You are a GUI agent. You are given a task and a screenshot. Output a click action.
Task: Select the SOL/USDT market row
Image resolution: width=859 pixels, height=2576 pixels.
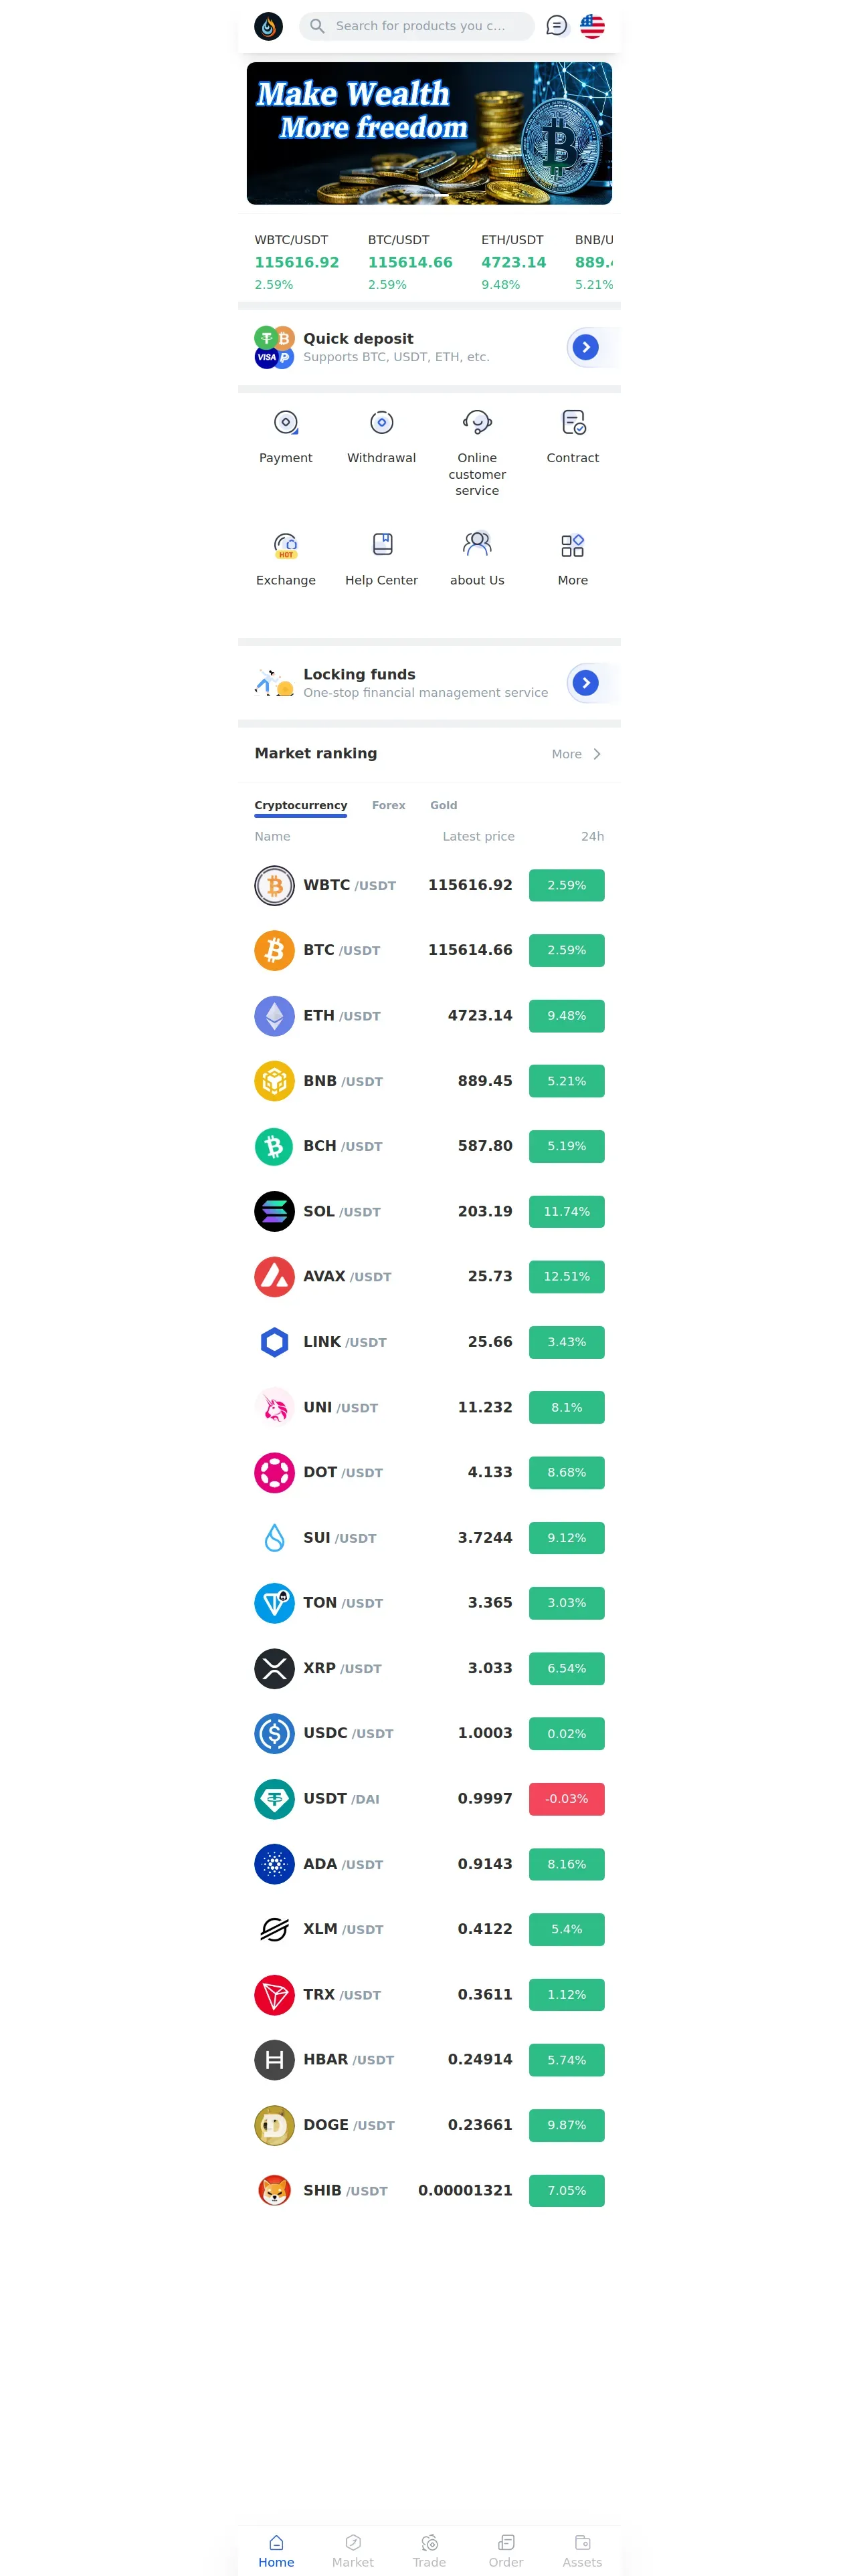pos(429,1211)
